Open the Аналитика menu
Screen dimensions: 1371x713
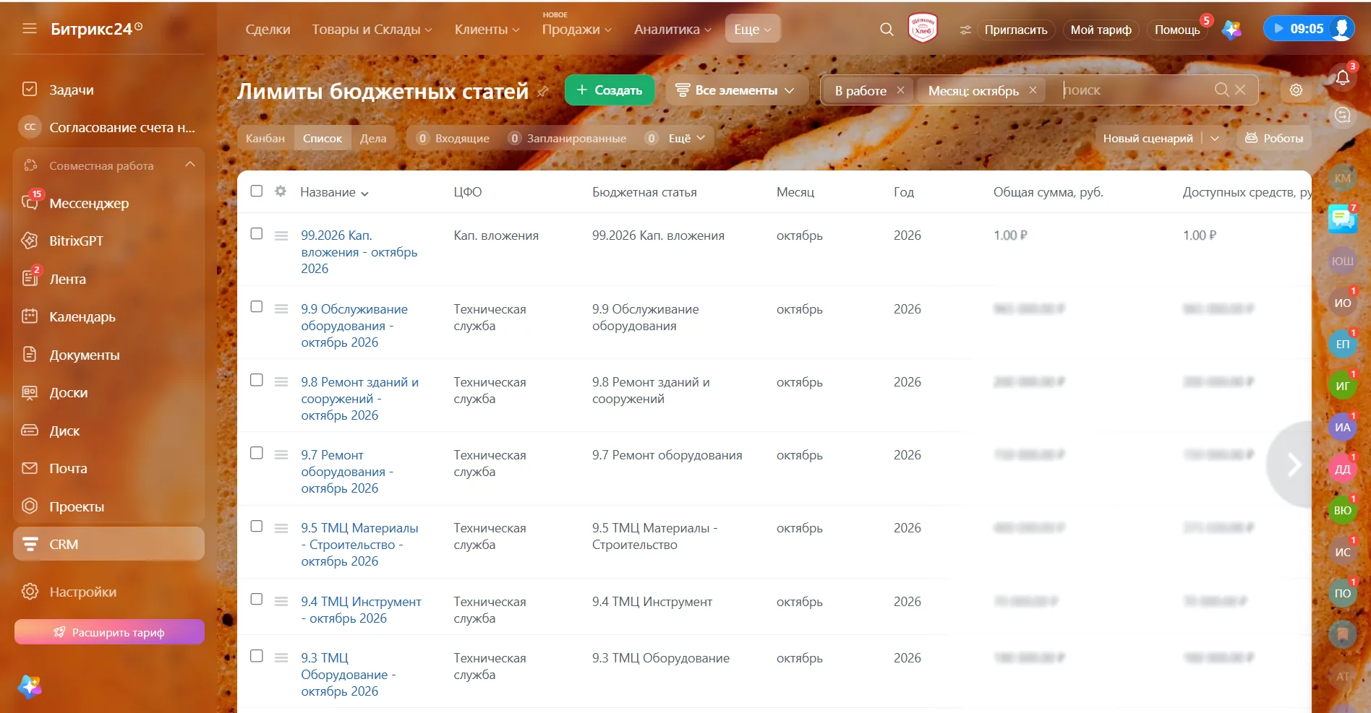pyautogui.click(x=673, y=30)
